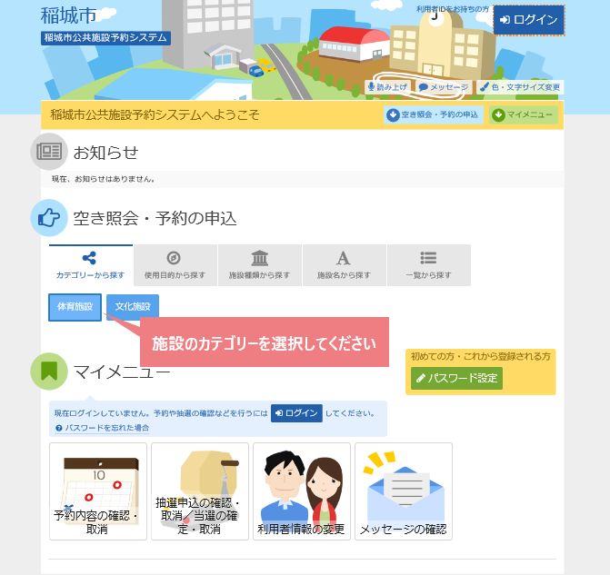Select the 体育施設 category
Image resolution: width=610 pixels, height=575 pixels.
pos(75,307)
